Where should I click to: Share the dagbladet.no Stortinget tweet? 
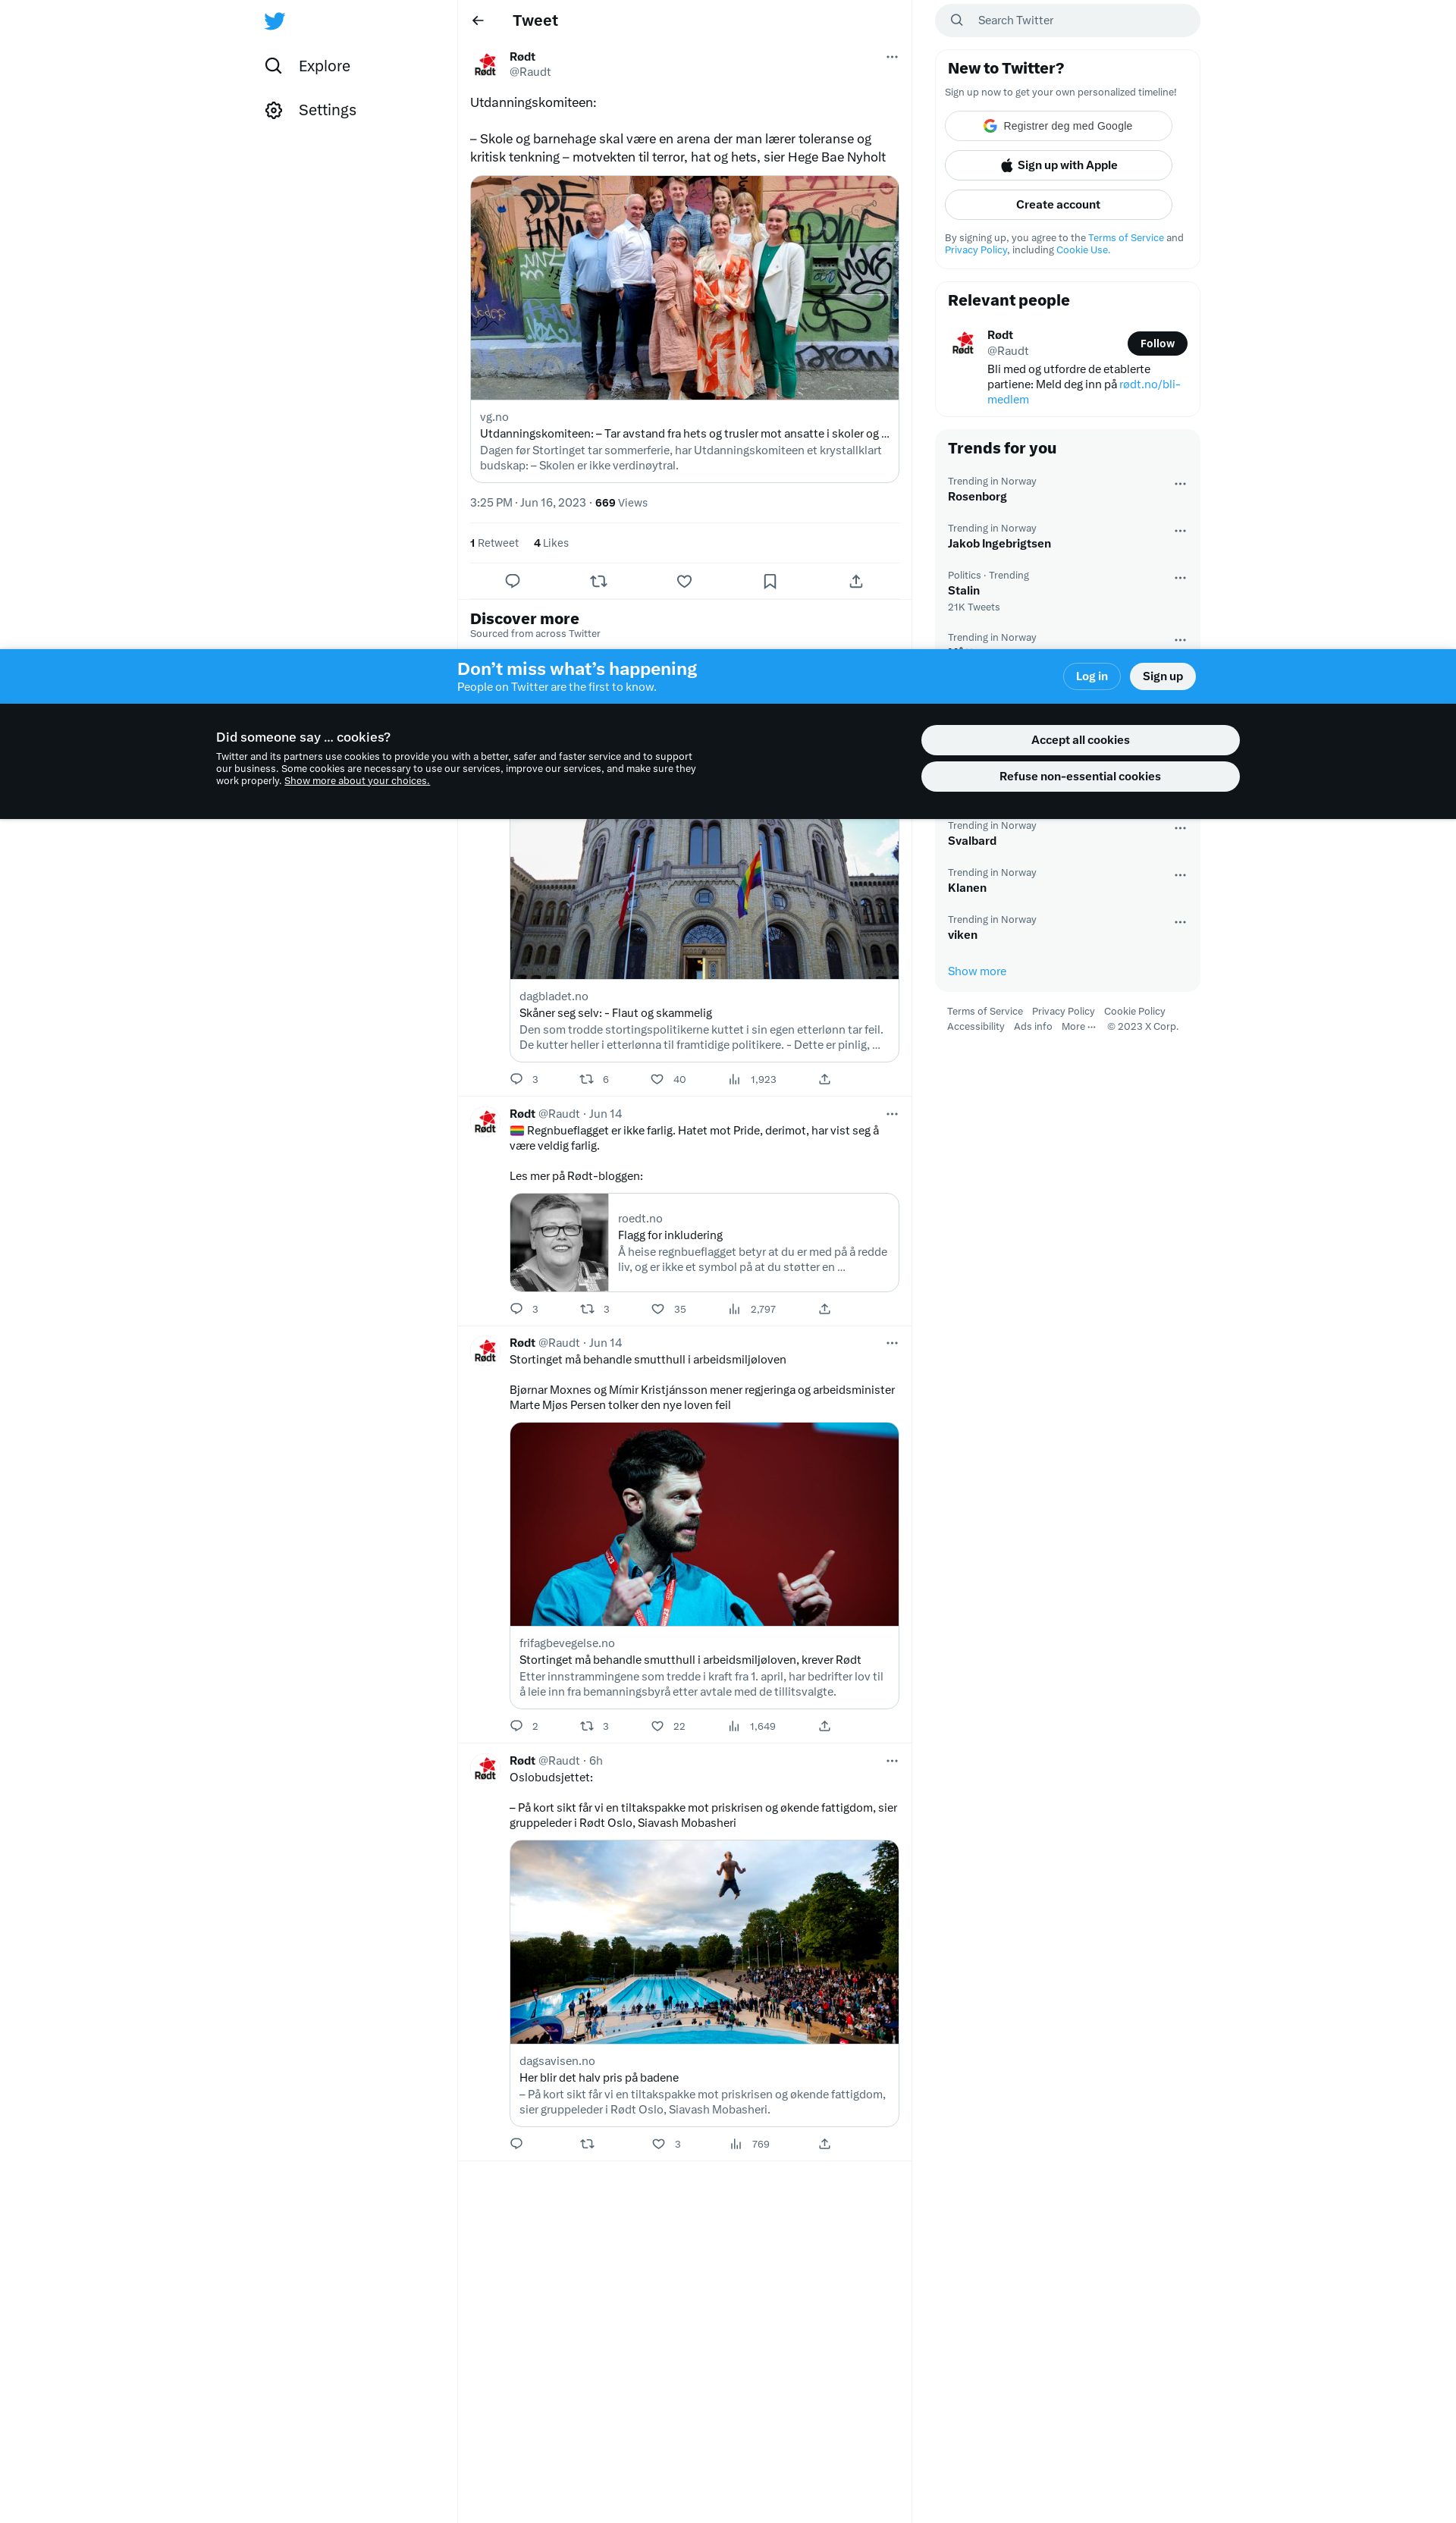pyautogui.click(x=825, y=1079)
